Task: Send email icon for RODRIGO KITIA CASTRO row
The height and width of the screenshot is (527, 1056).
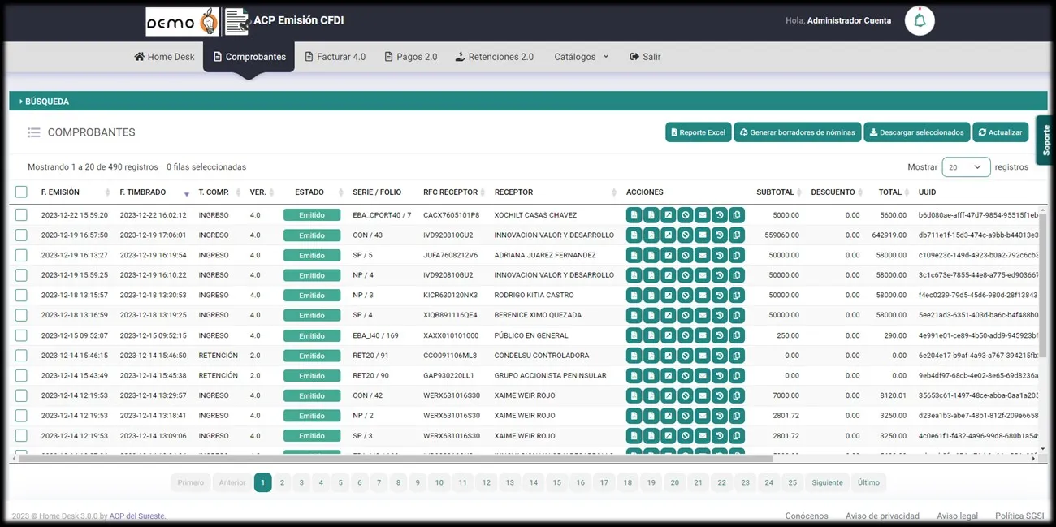Action: [703, 296]
